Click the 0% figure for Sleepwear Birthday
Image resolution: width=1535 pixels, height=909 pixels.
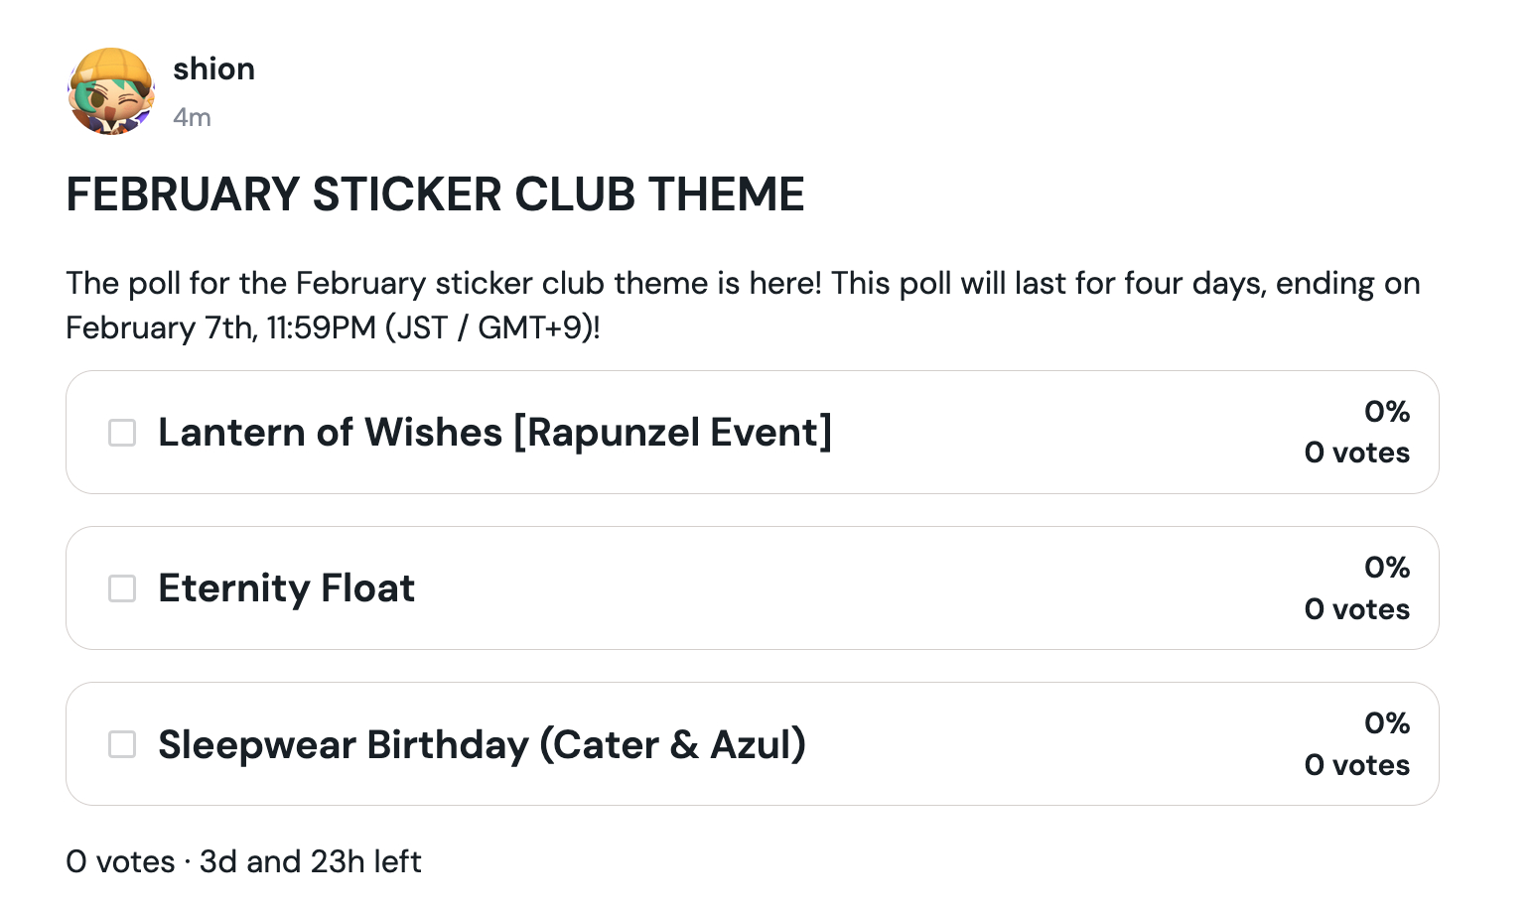click(1386, 723)
